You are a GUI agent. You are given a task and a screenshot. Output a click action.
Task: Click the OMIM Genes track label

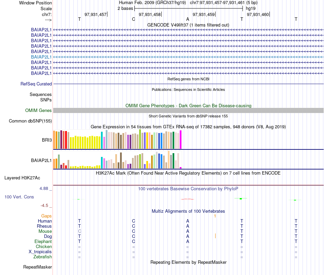tap(38, 111)
